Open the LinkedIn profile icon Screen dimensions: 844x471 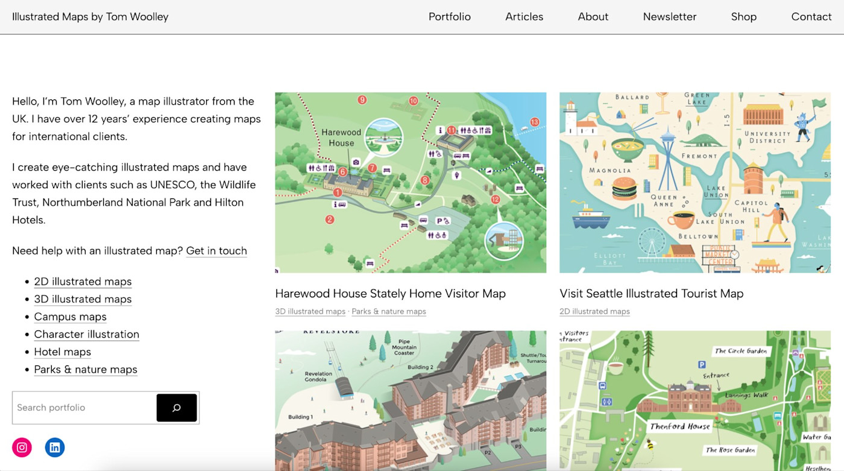[x=55, y=447]
